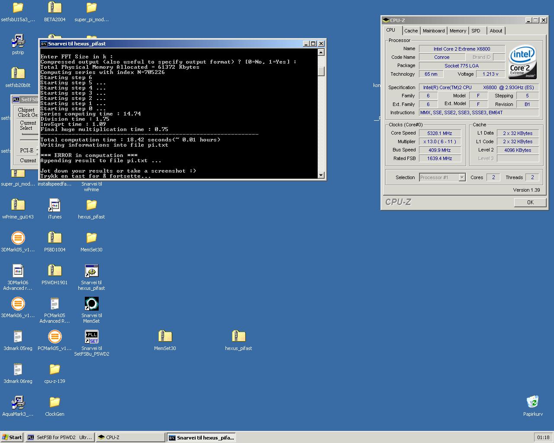Click the taskbar clock showing 01:18
554x443 pixels.
pyautogui.click(x=543, y=437)
